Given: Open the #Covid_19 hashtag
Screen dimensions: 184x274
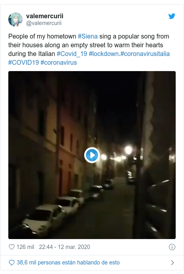Looking at the screenshot, I should [x=72, y=54].
